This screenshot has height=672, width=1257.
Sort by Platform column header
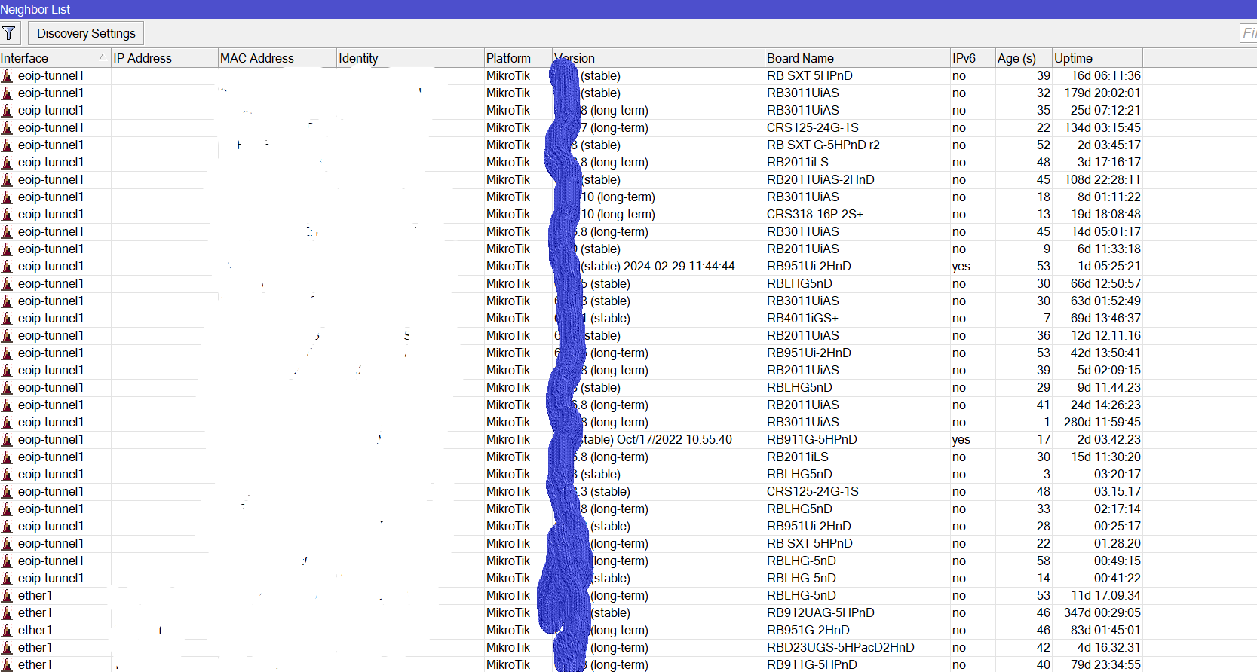pos(518,58)
